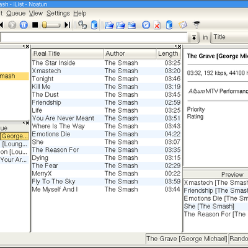Pause playback with the blue pause button
This screenshot has height=248, width=248.
pos(24,25)
